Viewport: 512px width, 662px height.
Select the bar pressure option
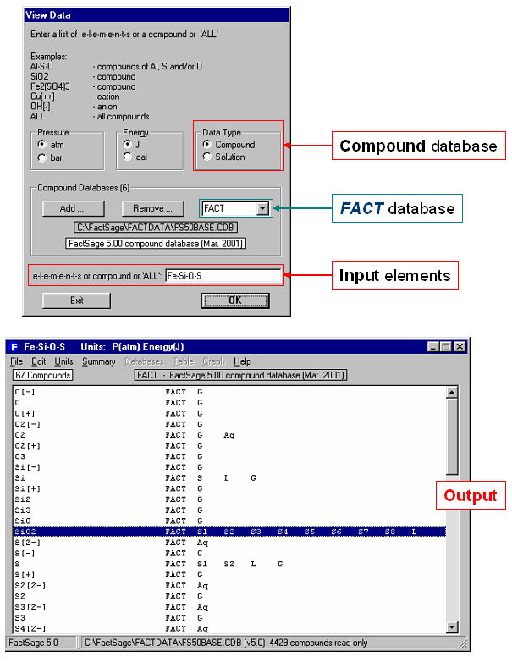click(42, 157)
